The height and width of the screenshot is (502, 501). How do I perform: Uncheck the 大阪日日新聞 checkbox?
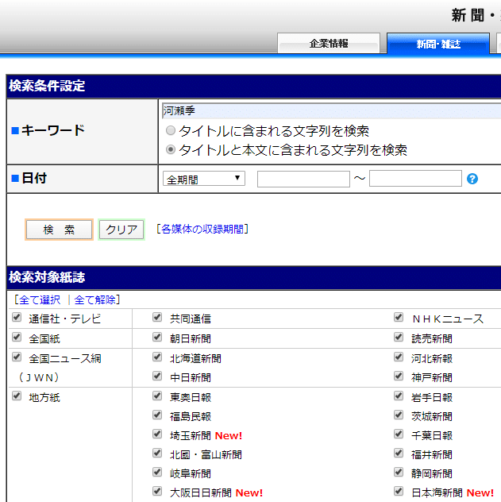pos(157,491)
